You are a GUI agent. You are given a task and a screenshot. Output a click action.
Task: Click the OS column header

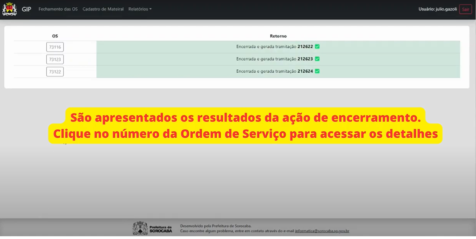point(55,36)
